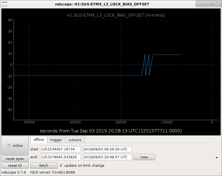Start online mode with play button
The width and height of the screenshot is (222, 176).
click(x=15, y=145)
